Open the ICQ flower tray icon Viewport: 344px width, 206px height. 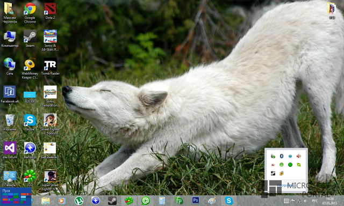pos(282,165)
